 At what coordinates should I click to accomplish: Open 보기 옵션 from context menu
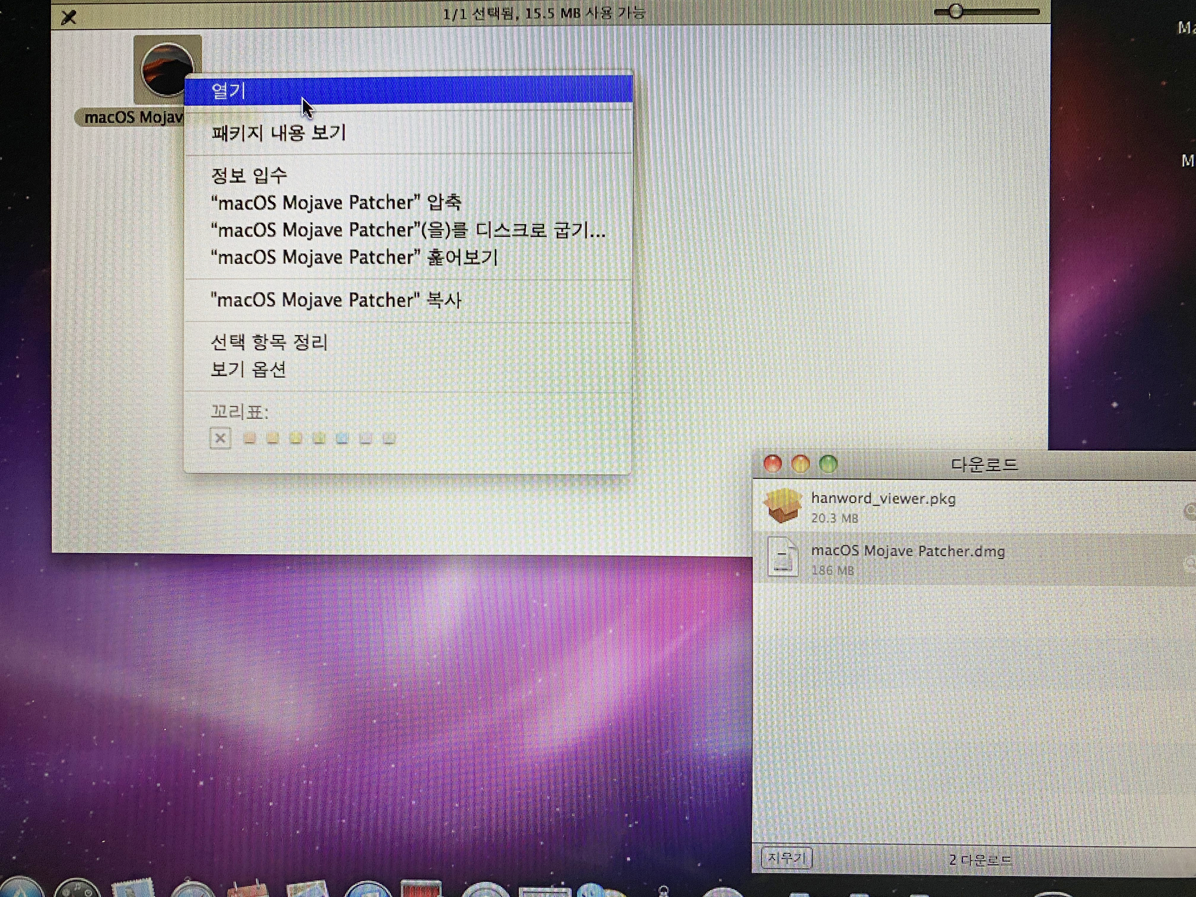248,369
